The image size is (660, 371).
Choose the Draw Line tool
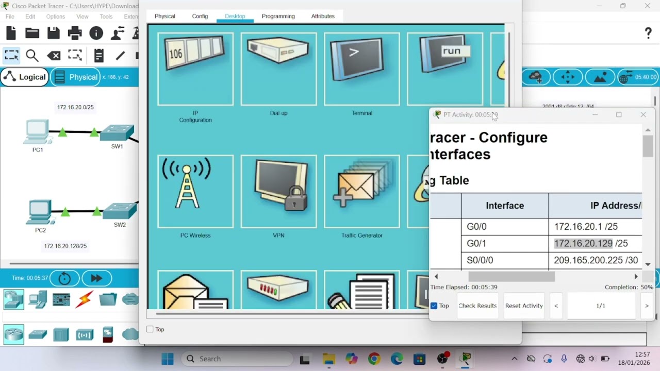click(x=120, y=55)
